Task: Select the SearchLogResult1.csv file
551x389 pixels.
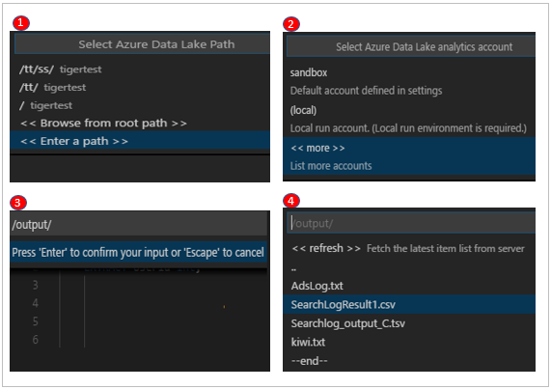Action: pos(409,304)
